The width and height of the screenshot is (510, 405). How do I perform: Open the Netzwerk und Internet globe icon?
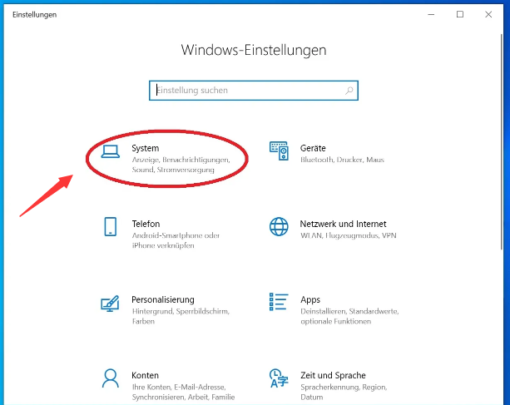point(279,226)
